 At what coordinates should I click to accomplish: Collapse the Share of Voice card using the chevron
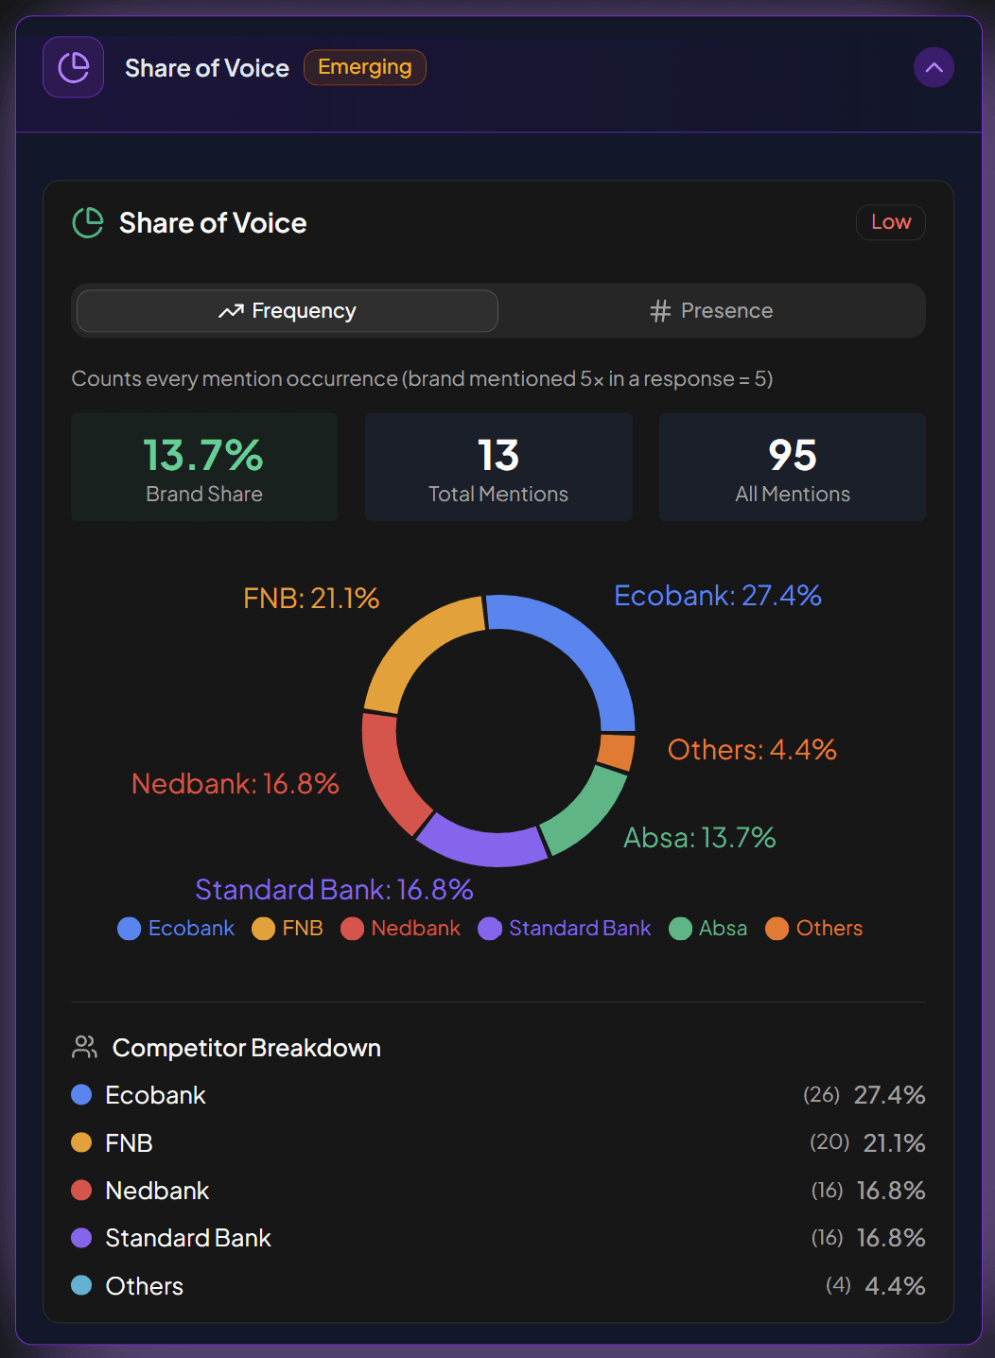(934, 67)
